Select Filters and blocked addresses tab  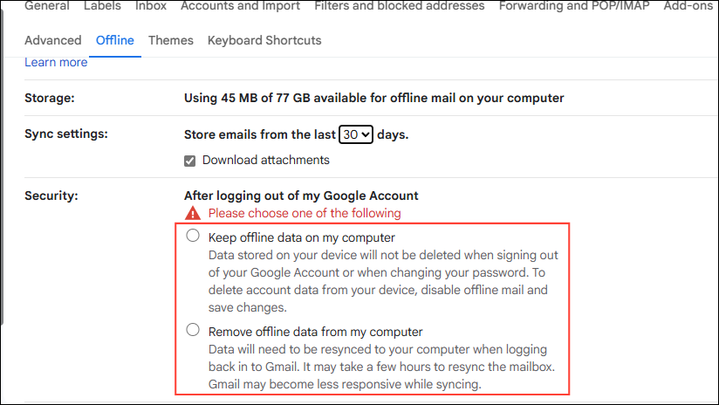(x=399, y=6)
